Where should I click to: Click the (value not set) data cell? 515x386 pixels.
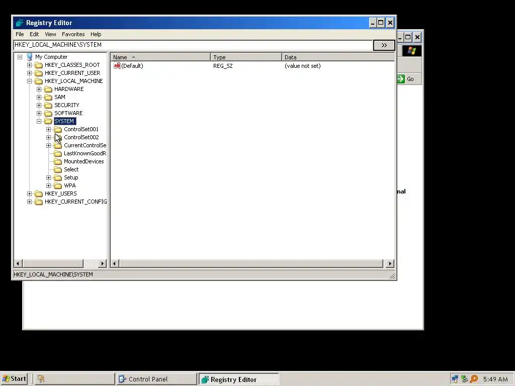[x=302, y=66]
